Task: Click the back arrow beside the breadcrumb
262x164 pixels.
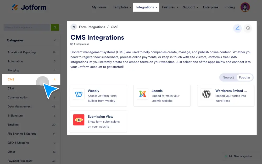Action: pyautogui.click(x=74, y=27)
